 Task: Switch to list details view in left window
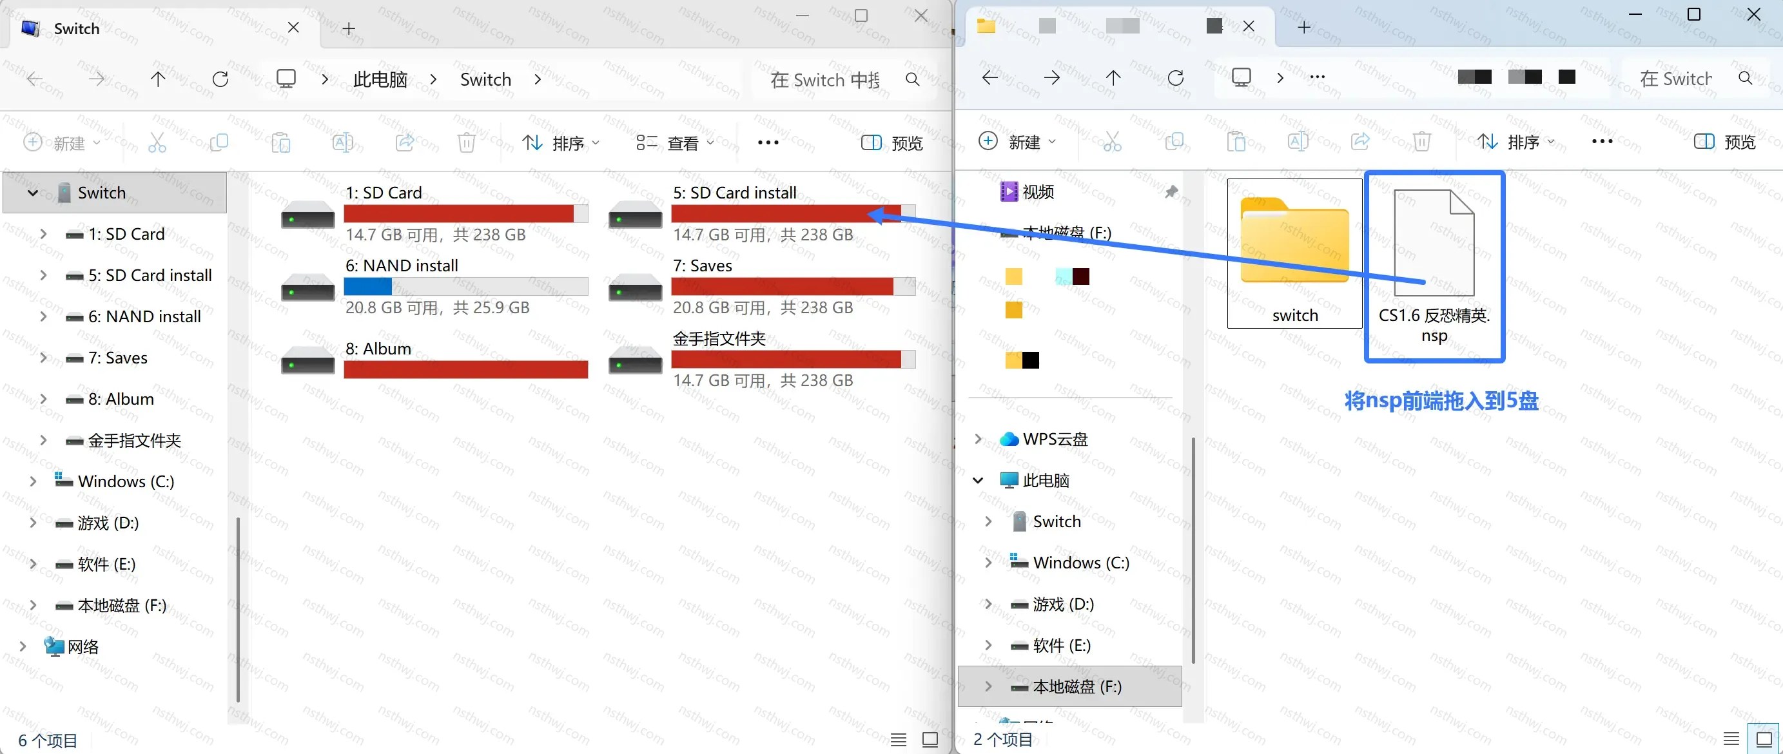(x=899, y=739)
